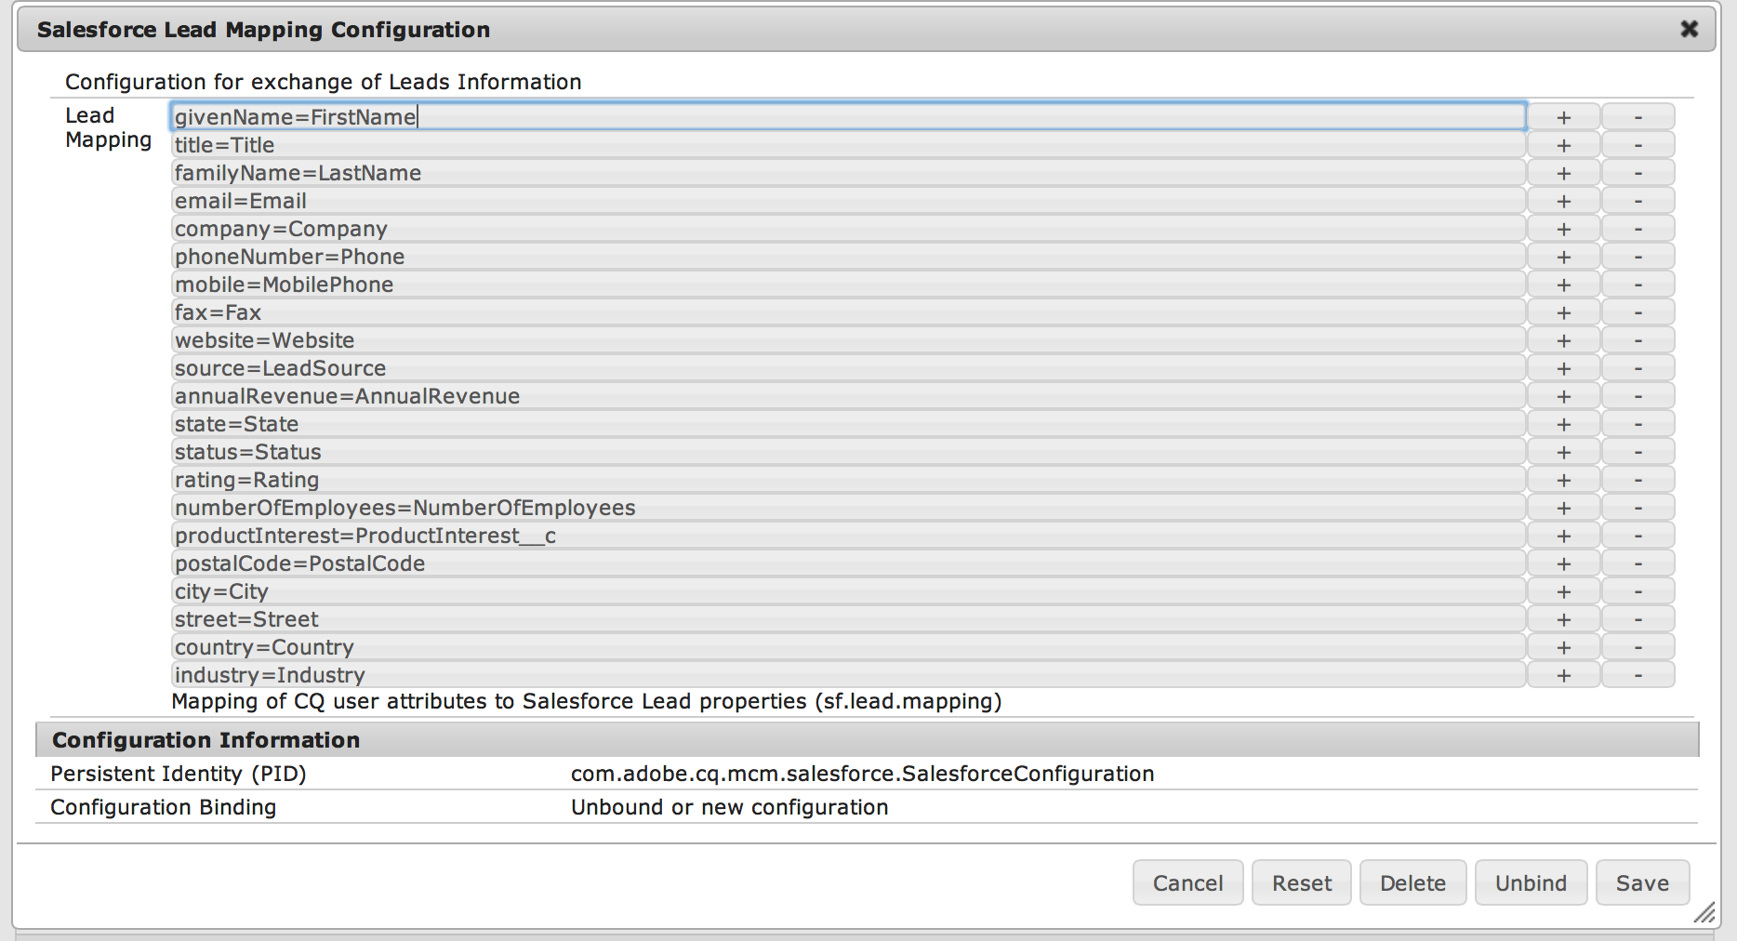This screenshot has width=1737, height=941.
Task: Remove the numberOfEmployees mapping row
Action: click(1638, 508)
